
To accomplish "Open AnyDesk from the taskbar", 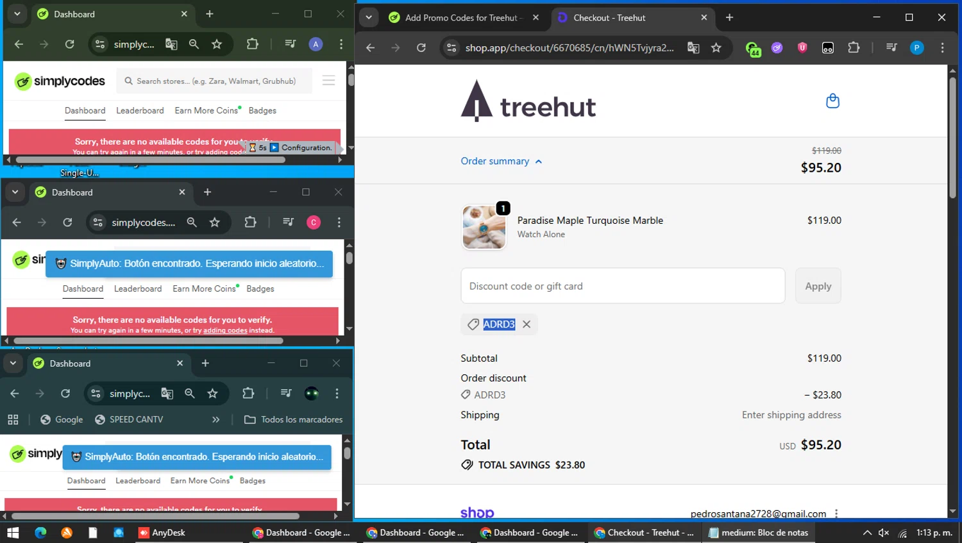I will (162, 533).
